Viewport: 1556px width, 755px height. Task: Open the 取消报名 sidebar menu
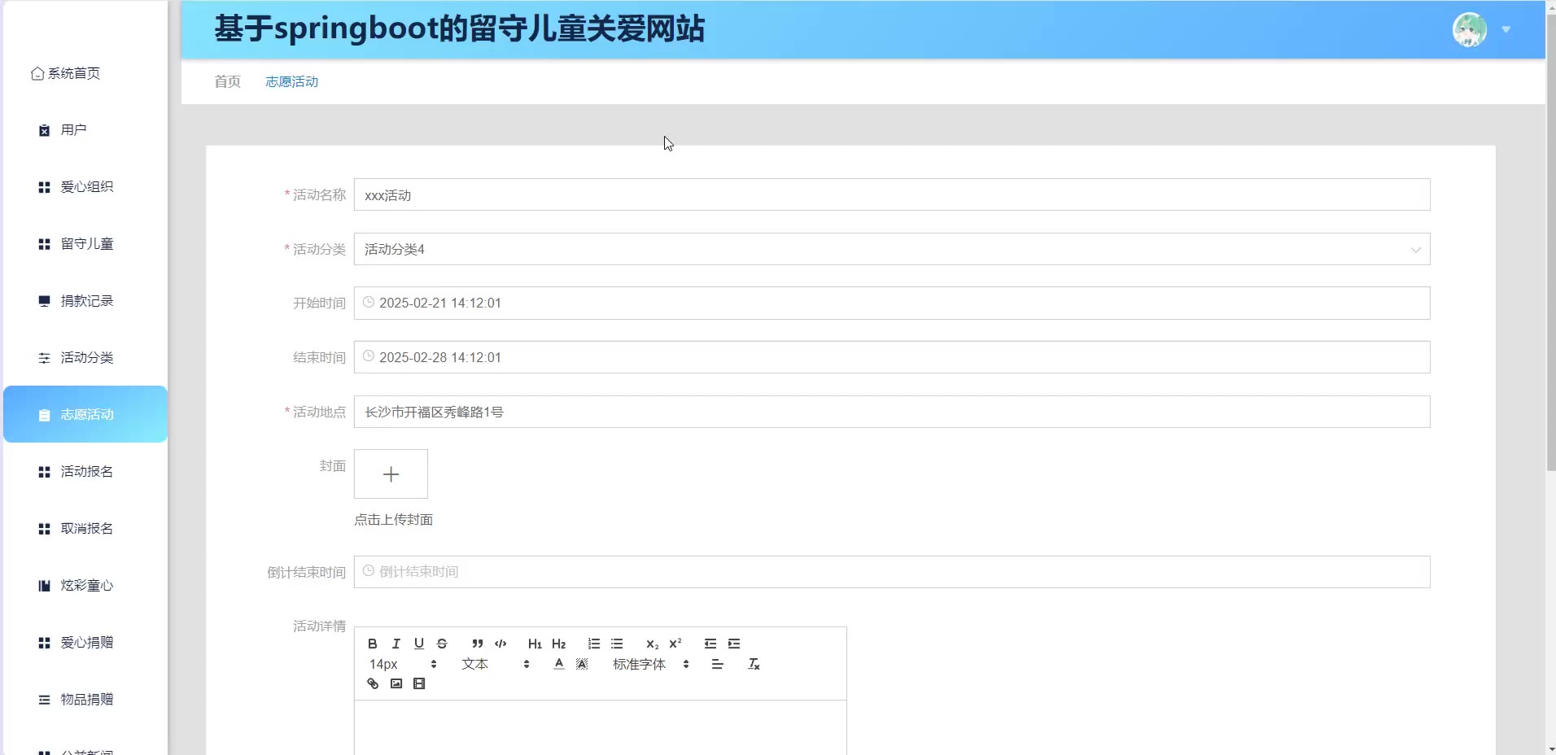[85, 529]
